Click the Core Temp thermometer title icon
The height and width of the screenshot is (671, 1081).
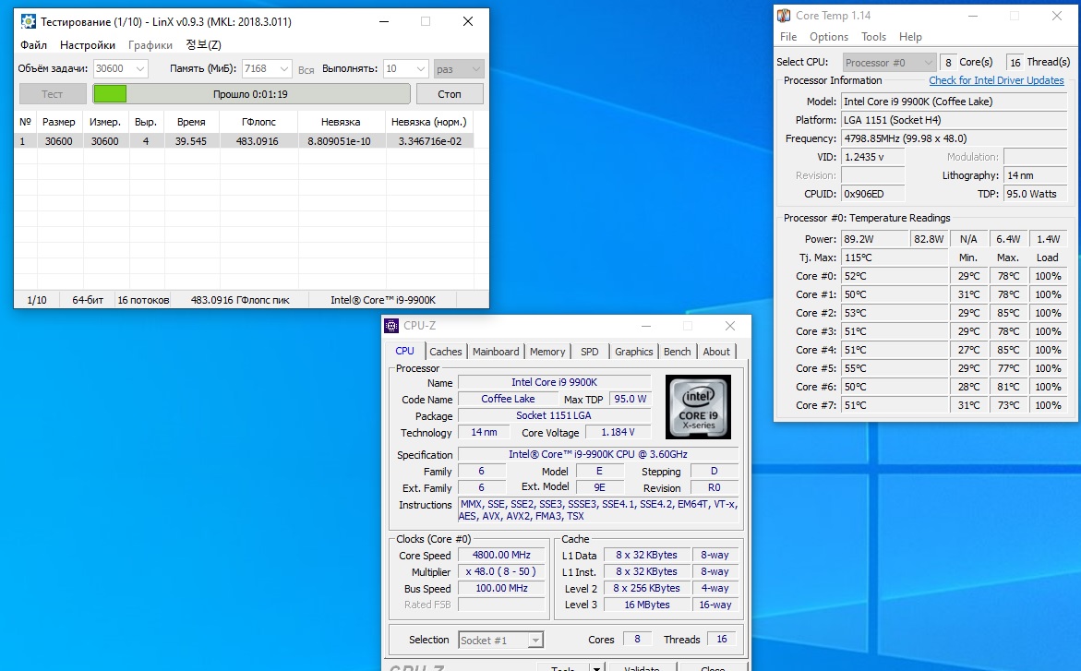784,16
